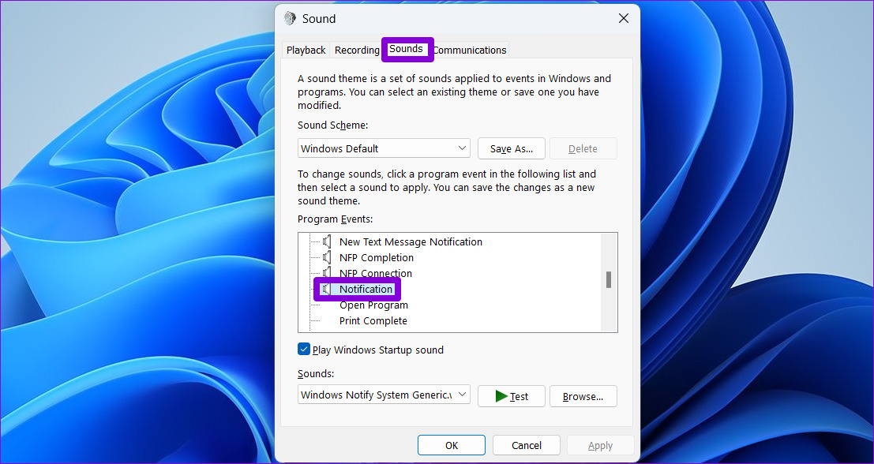Select the Notification program event

pyautogui.click(x=366, y=289)
